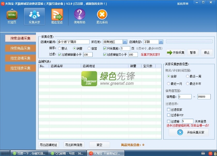Open the 推送足迹 RSS icon

click(57, 14)
